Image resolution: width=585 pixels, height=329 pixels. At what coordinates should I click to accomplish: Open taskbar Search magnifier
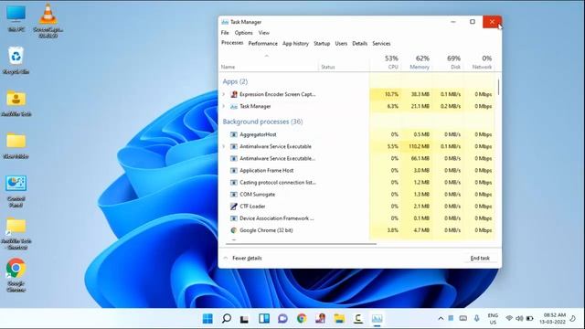tap(226, 318)
